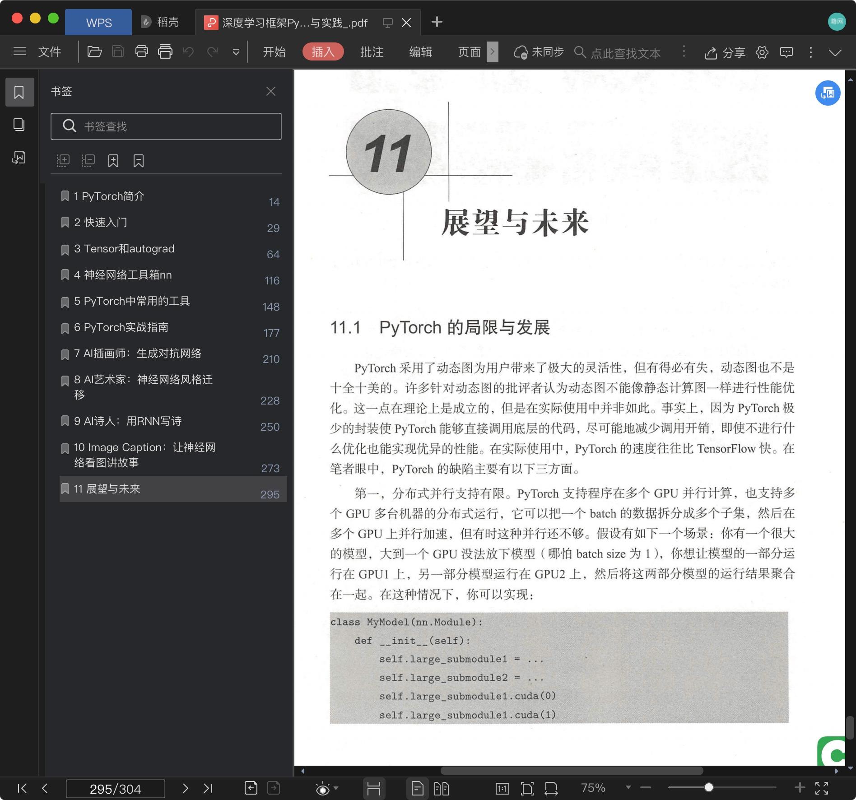The width and height of the screenshot is (856, 800).
Task: Go to first page
Action: (22, 788)
